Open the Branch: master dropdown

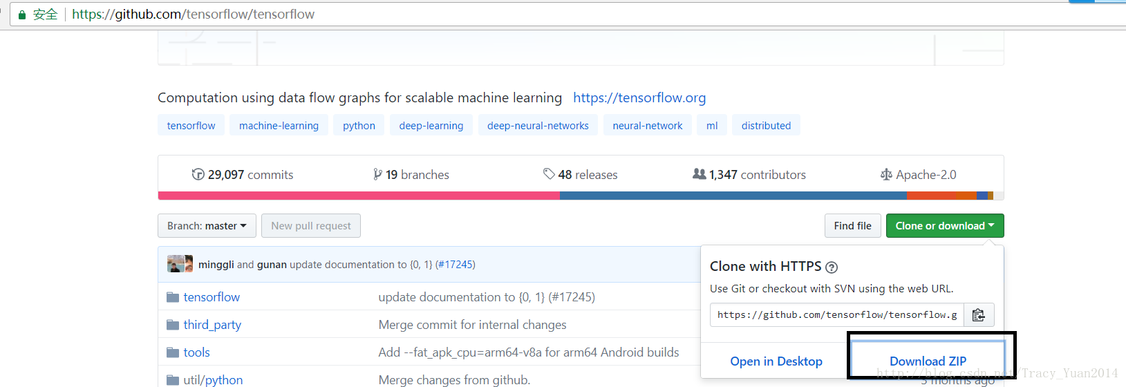[x=207, y=226]
